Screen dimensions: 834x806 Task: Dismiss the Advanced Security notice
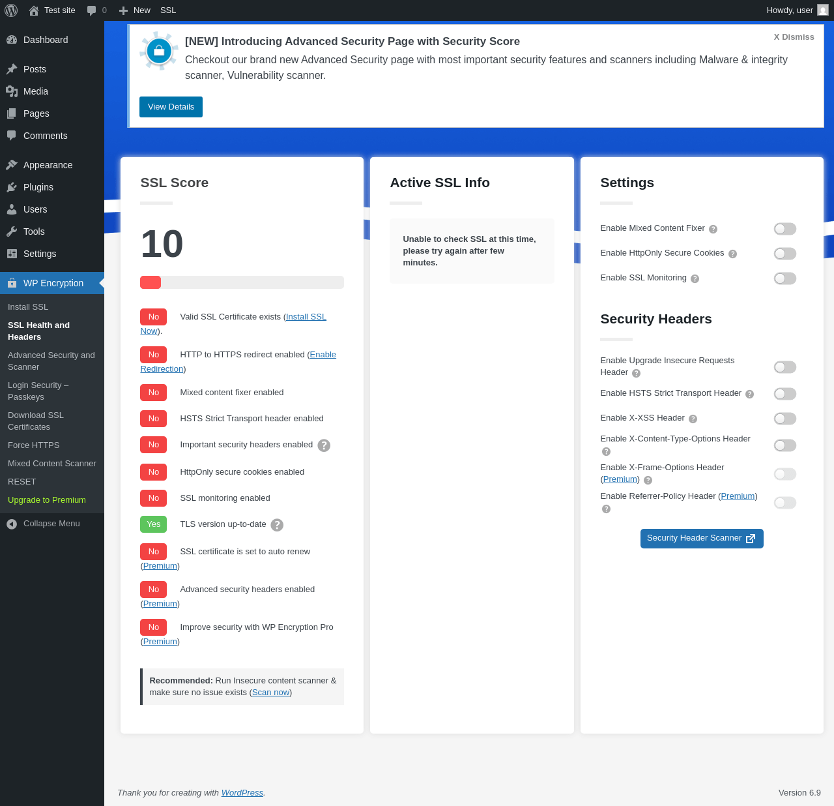[794, 37]
